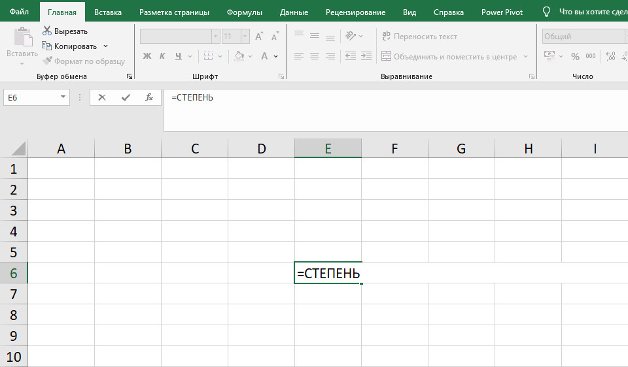
Task: Decrease font size with small A icon
Action: pos(275,37)
